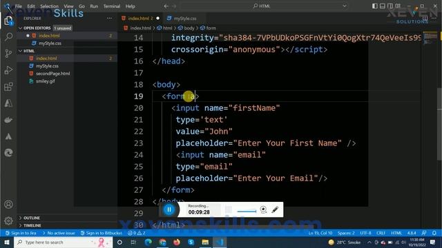Open editor More Actions ellipsis
The height and width of the screenshot is (248, 442).
coord(434,19)
